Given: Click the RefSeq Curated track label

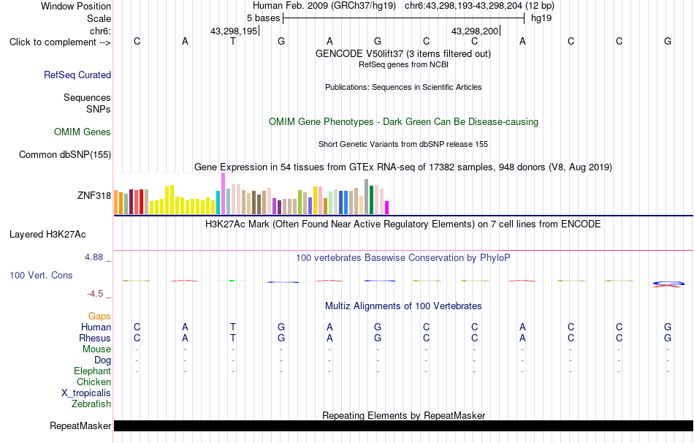Looking at the screenshot, I should point(77,75).
